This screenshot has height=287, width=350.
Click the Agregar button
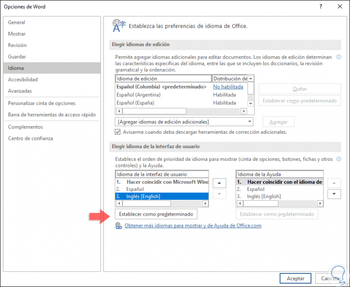[278, 122]
